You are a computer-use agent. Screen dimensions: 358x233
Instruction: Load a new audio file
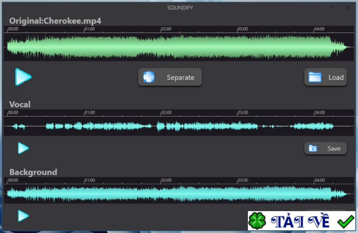[325, 77]
